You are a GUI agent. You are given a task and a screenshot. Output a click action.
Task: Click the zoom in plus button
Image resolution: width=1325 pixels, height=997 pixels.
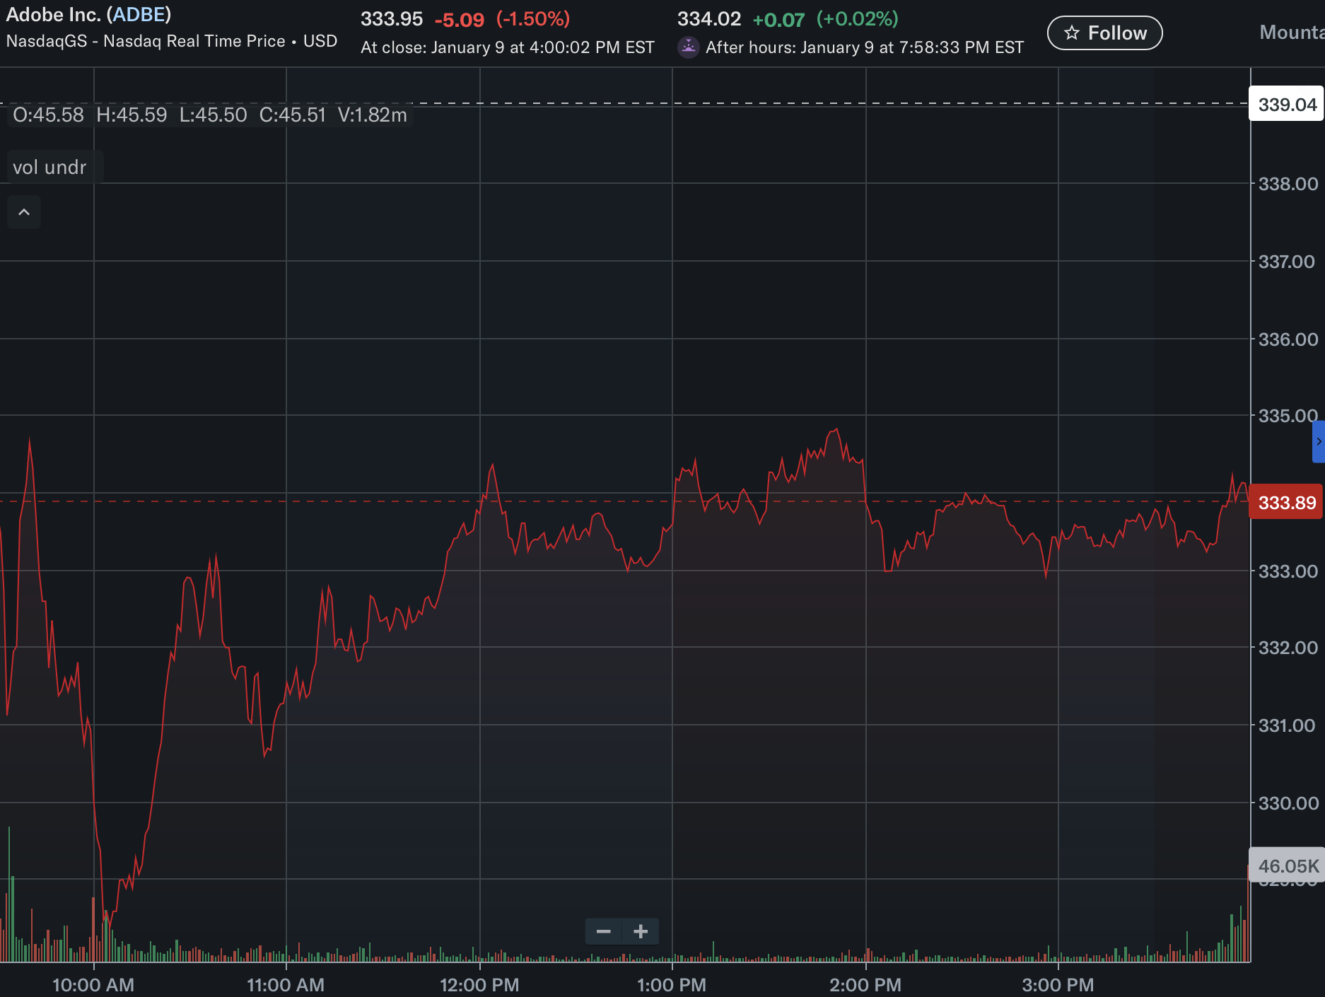point(641,931)
